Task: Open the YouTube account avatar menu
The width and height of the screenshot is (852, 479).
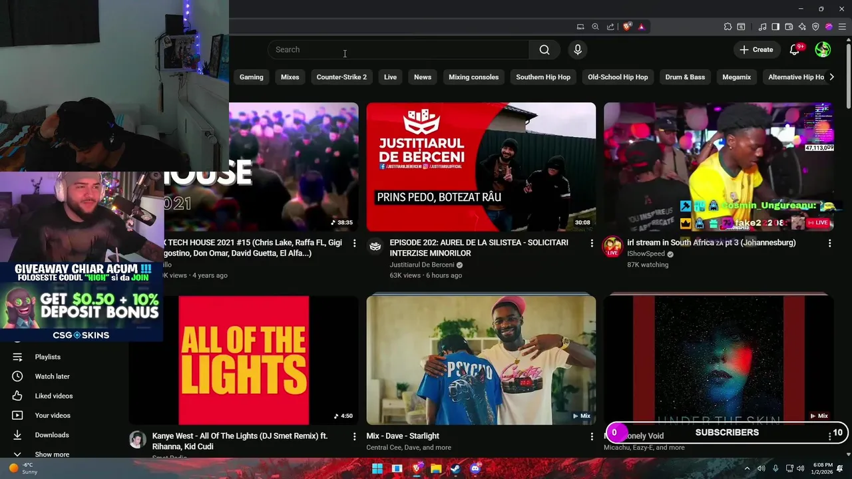Action: tap(823, 50)
